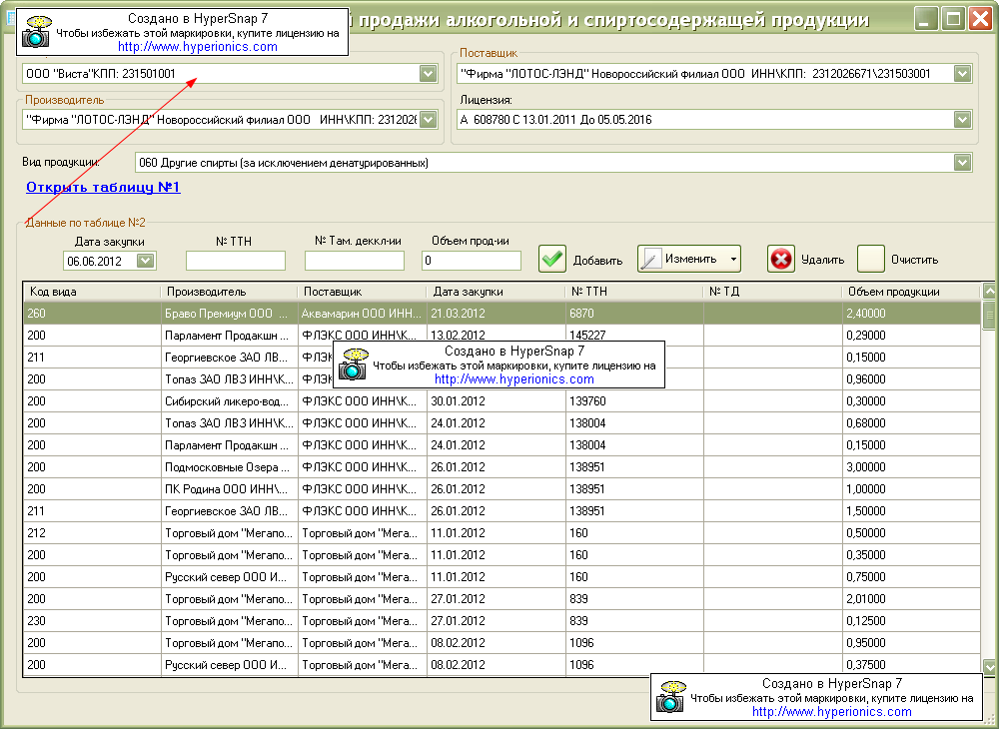Image resolution: width=999 pixels, height=729 pixels.
Task: Open the link Открыть таблицу №1
Action: point(103,187)
